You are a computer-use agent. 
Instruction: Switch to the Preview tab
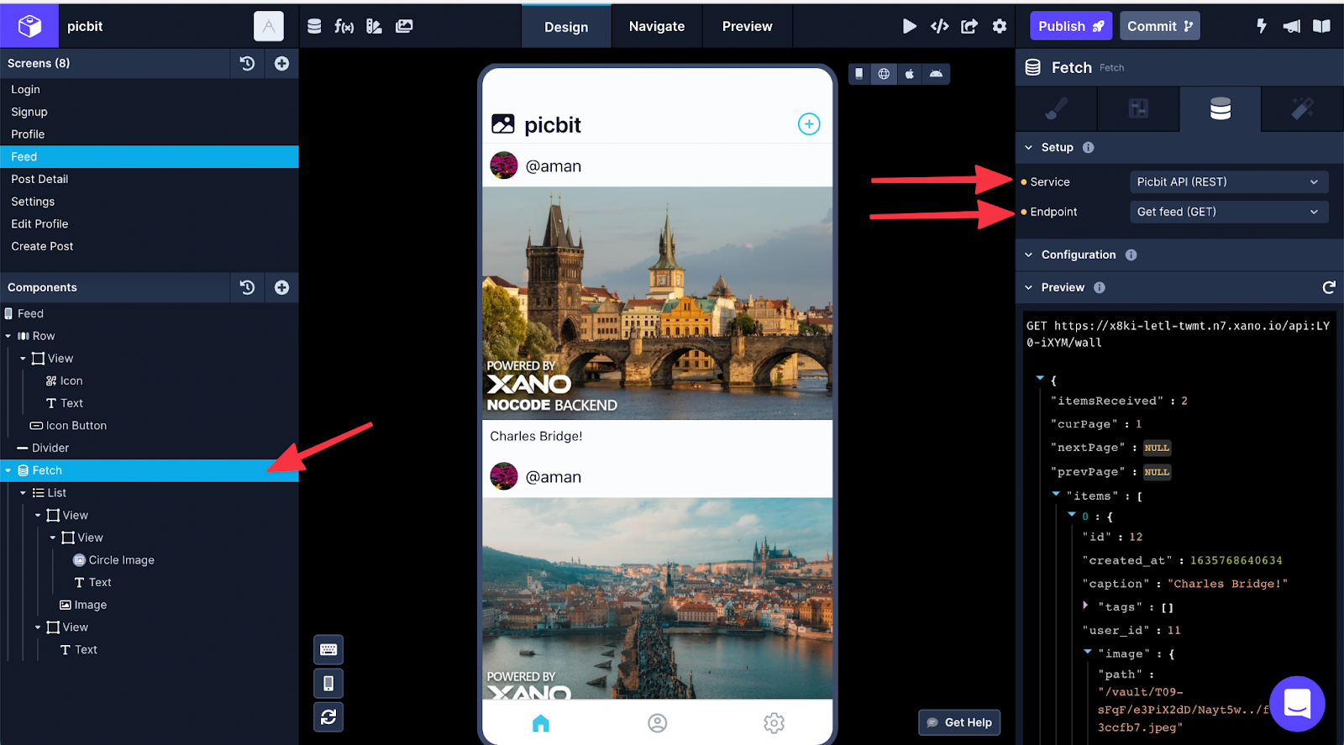point(747,26)
